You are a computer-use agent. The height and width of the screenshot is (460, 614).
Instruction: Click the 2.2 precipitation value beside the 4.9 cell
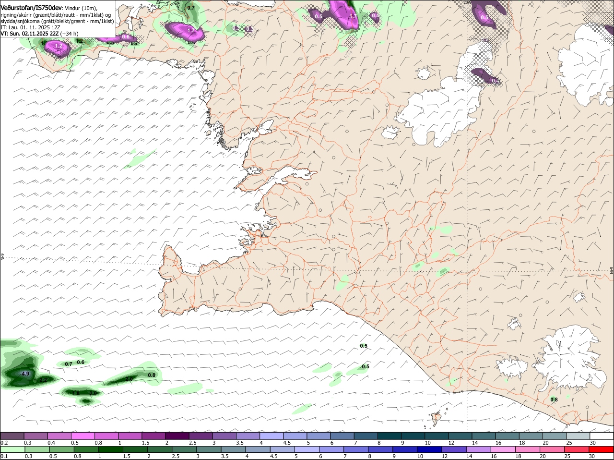pyautogui.click(x=43, y=380)
